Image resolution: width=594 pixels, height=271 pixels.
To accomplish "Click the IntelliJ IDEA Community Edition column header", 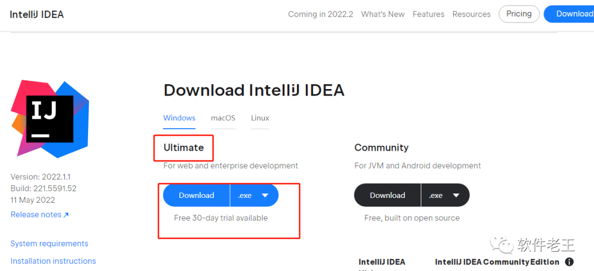I will [x=497, y=262].
